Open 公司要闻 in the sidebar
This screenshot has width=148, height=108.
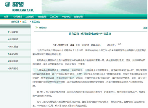[x=14, y=32]
